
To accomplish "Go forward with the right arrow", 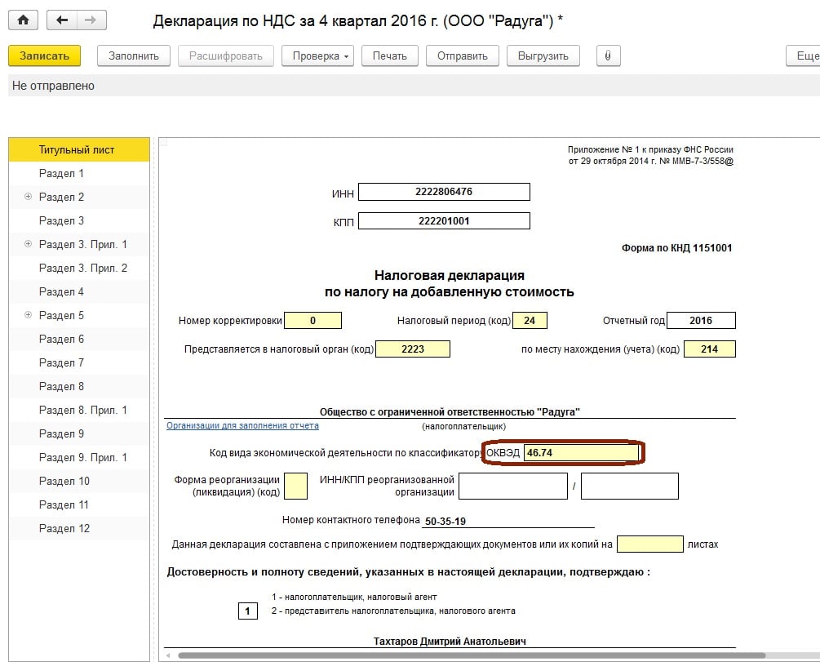I will click(x=91, y=21).
